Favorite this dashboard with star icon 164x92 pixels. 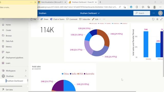tap(157, 19)
